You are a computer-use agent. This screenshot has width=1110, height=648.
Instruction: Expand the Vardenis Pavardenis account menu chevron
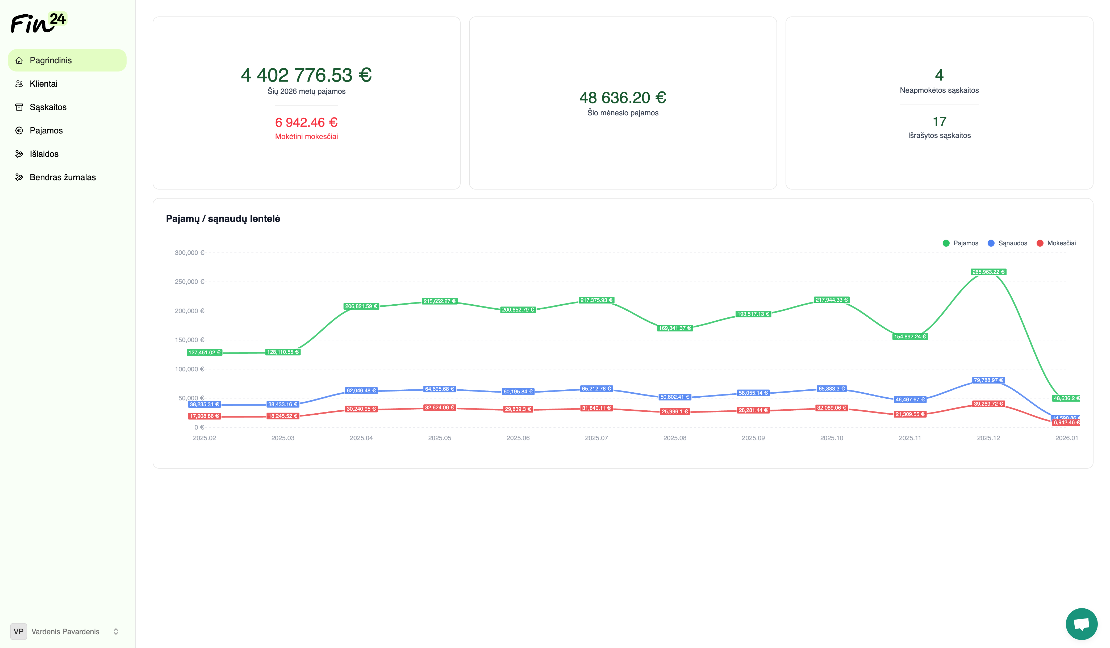(116, 631)
